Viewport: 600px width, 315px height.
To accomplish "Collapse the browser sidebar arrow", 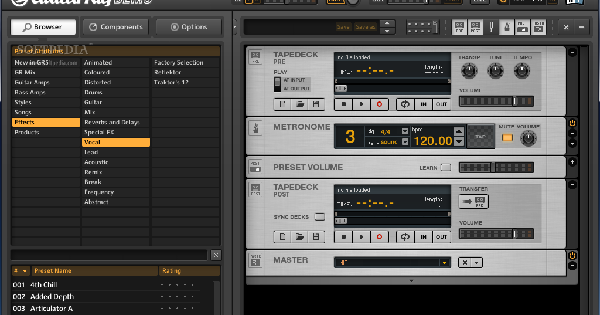I will coord(234,27).
